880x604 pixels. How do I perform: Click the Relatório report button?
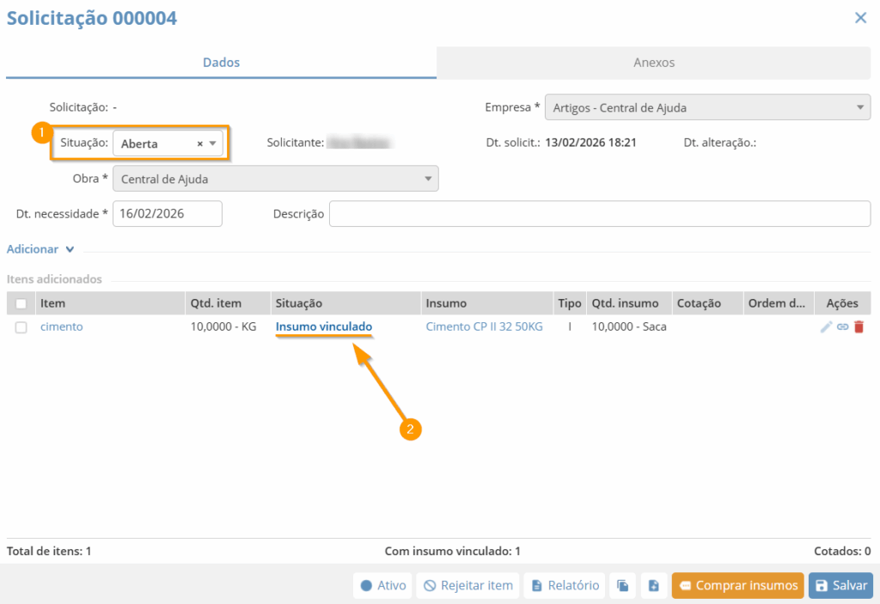click(x=565, y=586)
